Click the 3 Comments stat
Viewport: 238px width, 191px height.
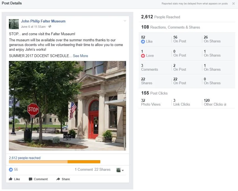150,67
